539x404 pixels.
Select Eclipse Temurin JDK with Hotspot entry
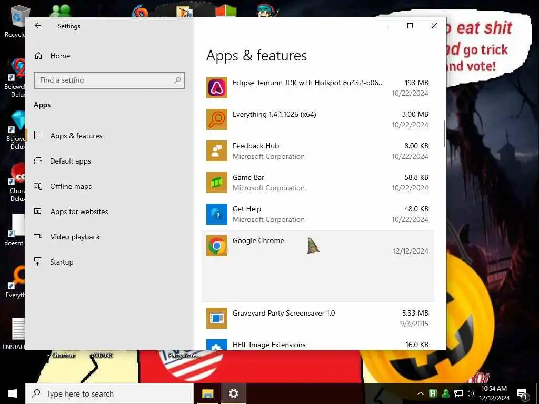click(317, 88)
